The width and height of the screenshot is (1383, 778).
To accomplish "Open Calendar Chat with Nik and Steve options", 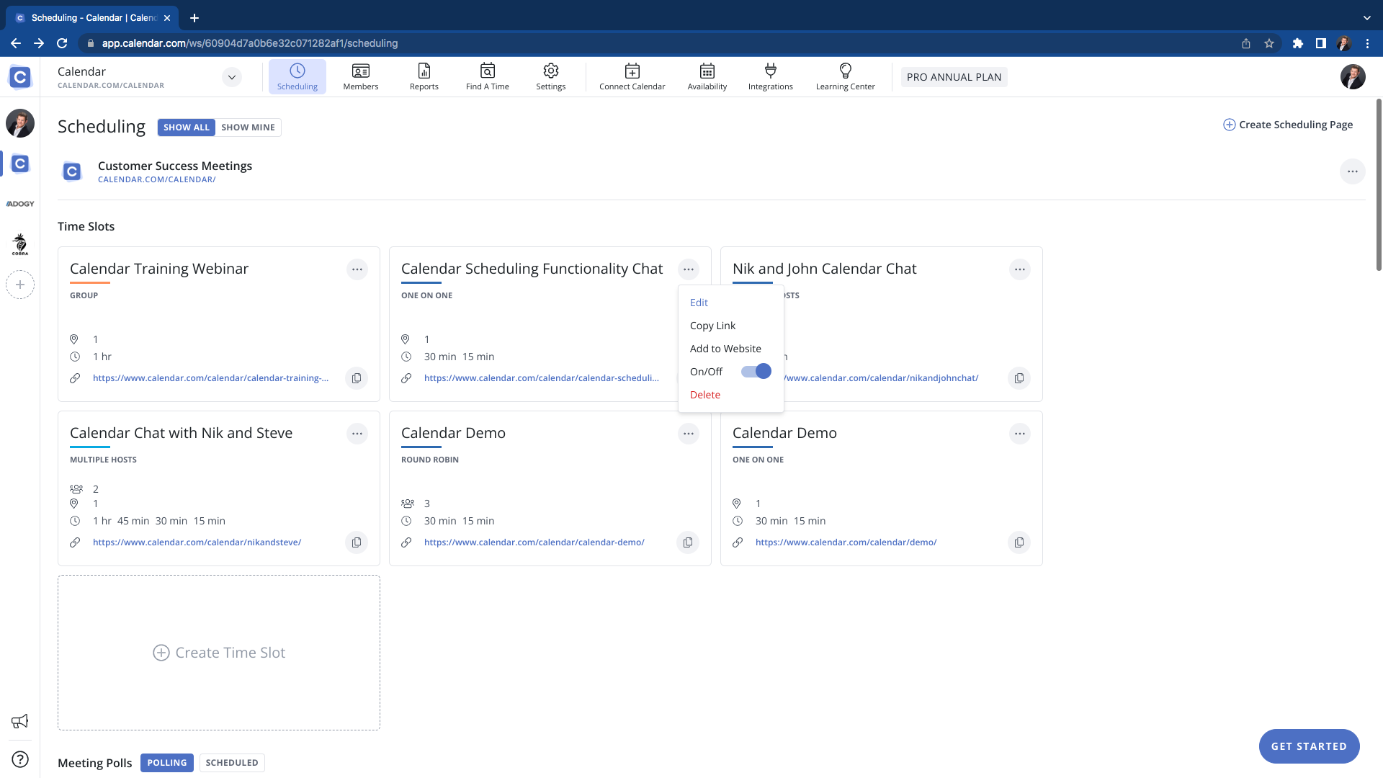I will coord(357,434).
